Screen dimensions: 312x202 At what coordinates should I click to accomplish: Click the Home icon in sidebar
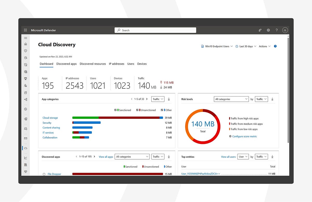[x=25, y=44]
